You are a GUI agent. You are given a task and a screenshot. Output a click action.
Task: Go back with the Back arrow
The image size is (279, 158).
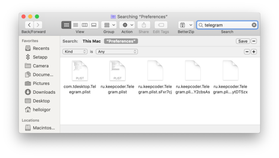29,25
